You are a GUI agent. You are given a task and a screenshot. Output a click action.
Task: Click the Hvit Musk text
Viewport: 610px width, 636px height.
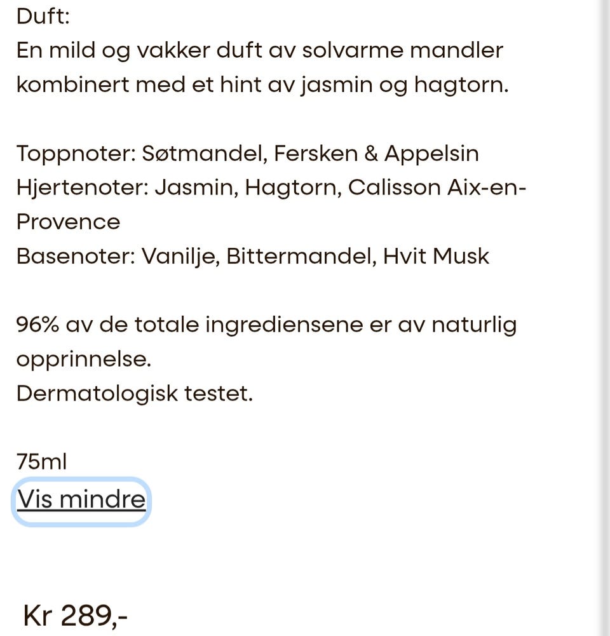click(436, 256)
